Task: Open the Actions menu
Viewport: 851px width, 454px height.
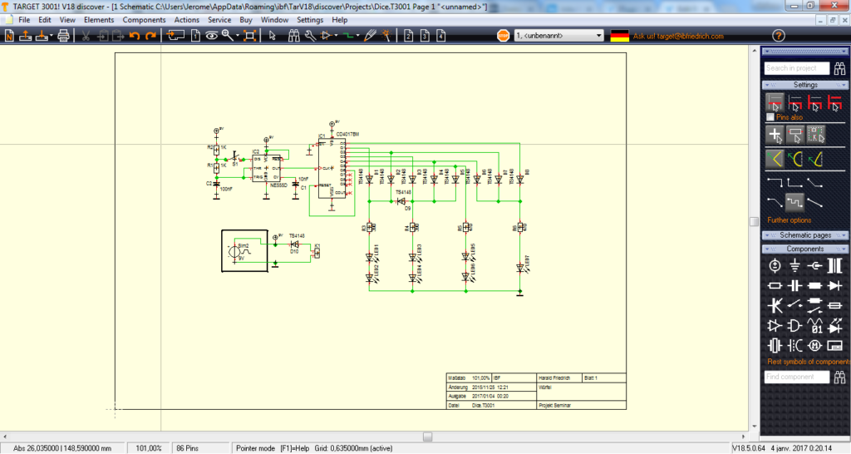Action: [x=187, y=20]
